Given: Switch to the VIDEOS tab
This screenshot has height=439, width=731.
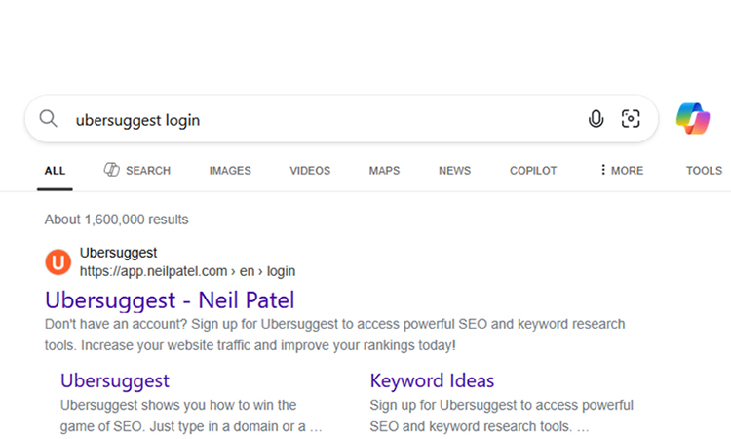Looking at the screenshot, I should 310,171.
